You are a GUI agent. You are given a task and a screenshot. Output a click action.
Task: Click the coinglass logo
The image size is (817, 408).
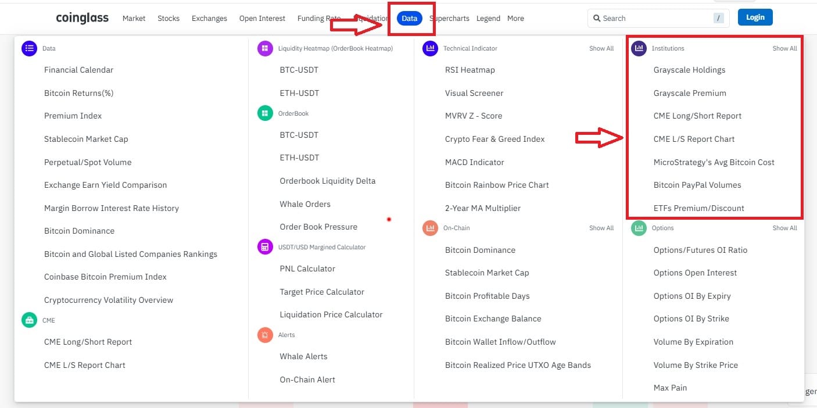pos(82,18)
